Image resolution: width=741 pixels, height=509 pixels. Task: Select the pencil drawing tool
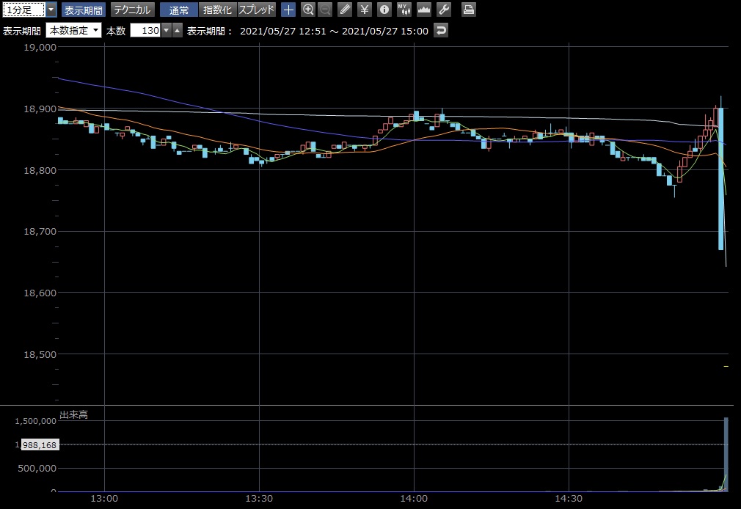[345, 10]
